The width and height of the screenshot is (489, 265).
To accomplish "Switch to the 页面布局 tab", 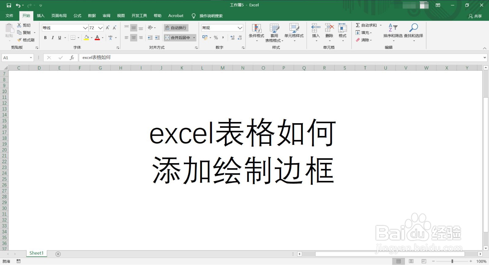I will pos(59,16).
